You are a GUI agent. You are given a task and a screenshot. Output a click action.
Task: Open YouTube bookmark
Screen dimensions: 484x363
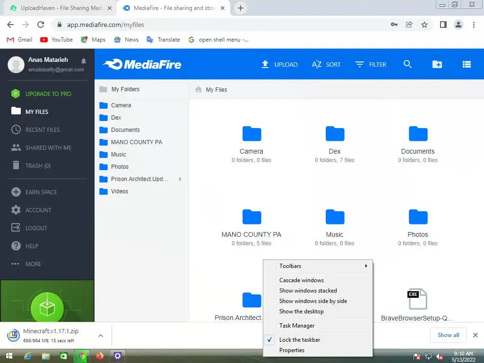click(57, 40)
